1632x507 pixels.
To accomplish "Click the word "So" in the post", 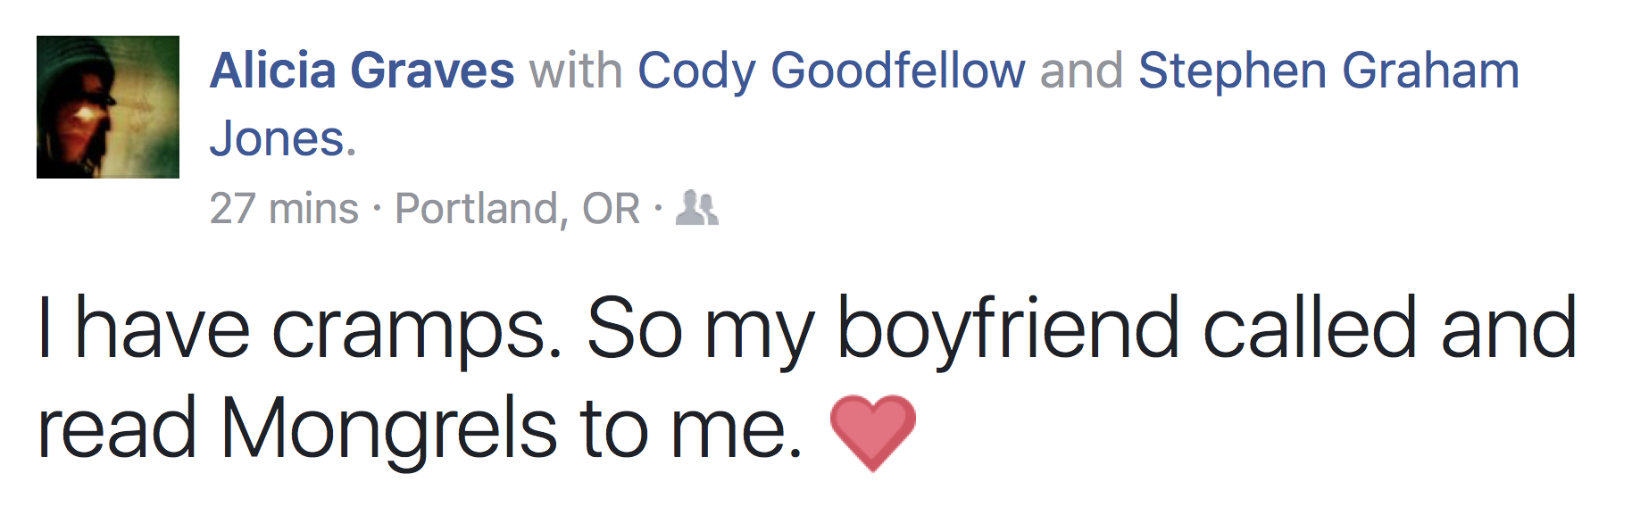I will tap(634, 329).
